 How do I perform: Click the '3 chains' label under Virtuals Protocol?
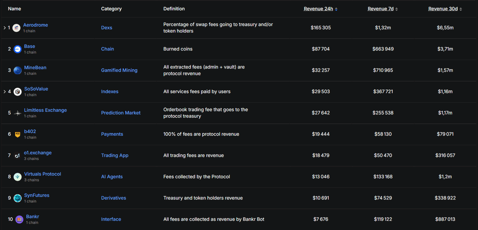tap(31, 180)
